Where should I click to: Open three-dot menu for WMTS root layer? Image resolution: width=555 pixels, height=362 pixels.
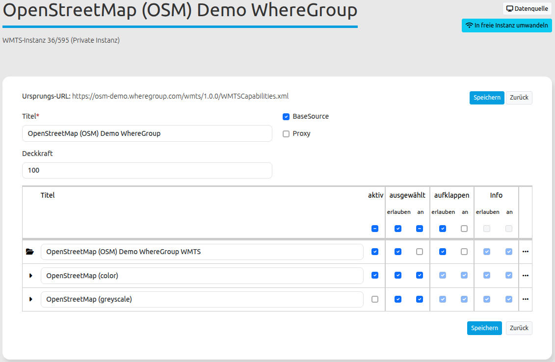click(x=526, y=252)
